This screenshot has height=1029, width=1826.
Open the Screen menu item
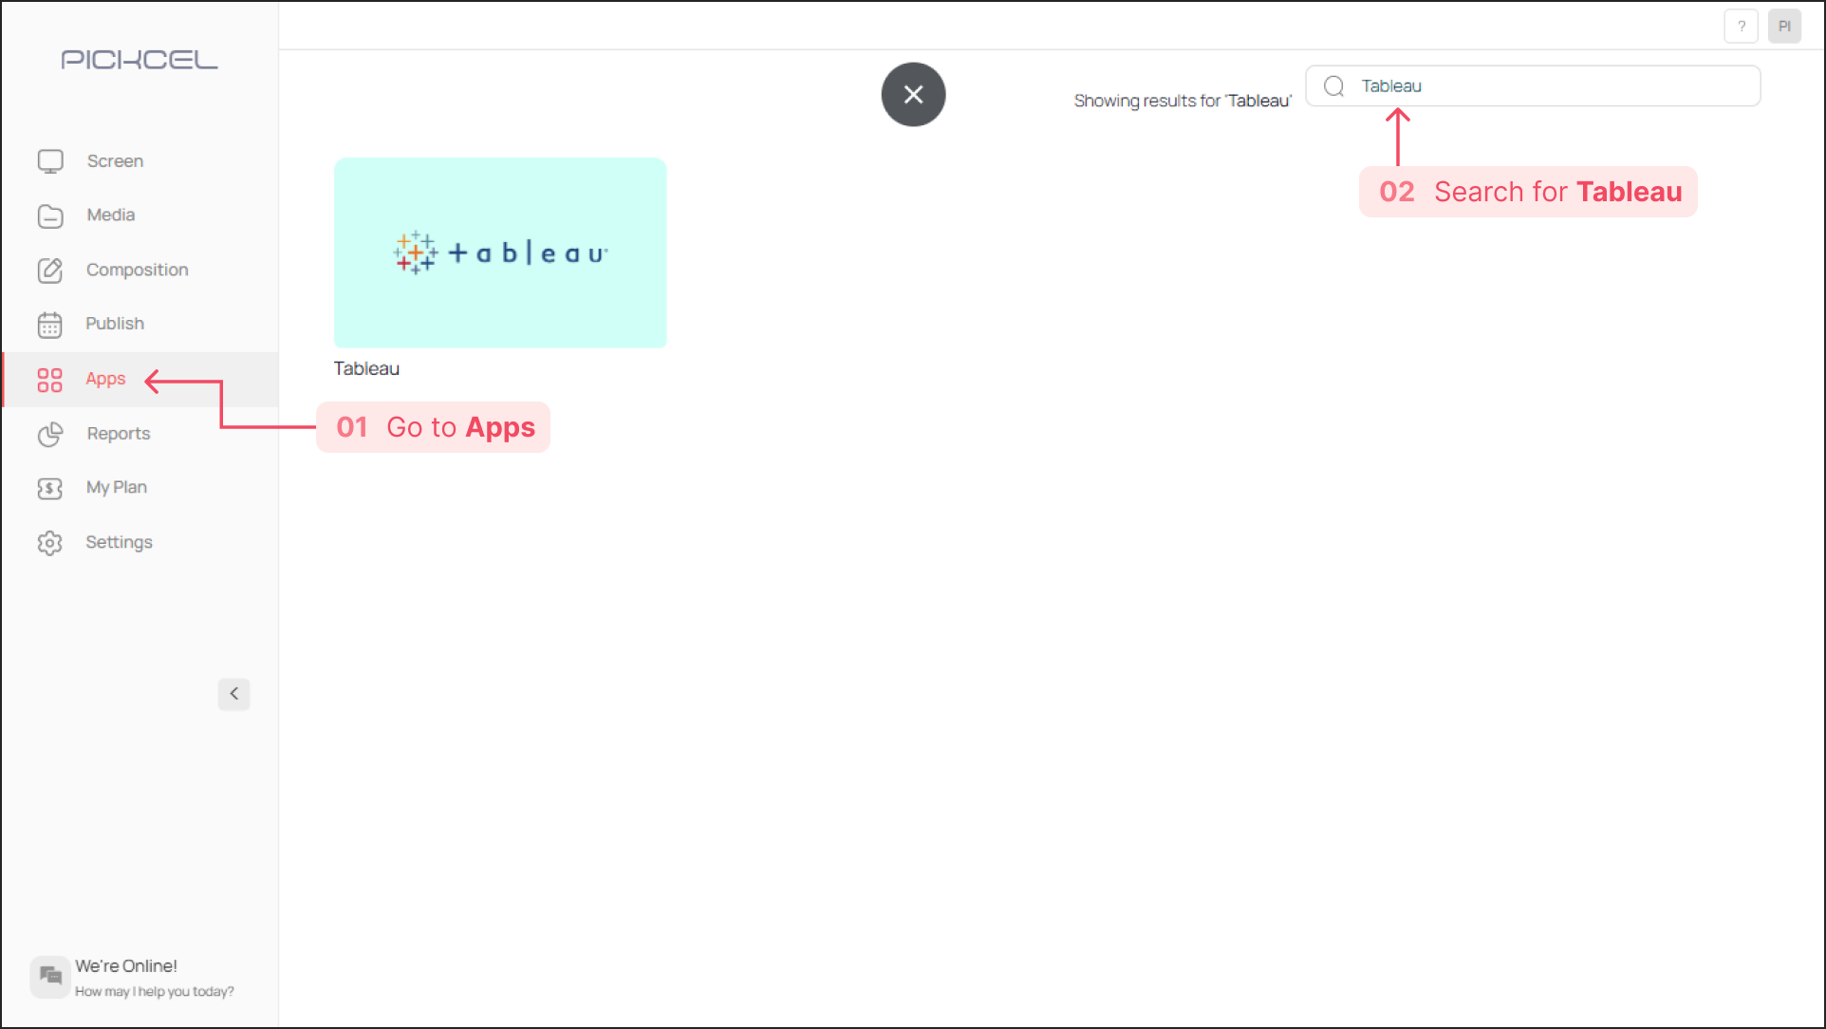pyautogui.click(x=115, y=161)
